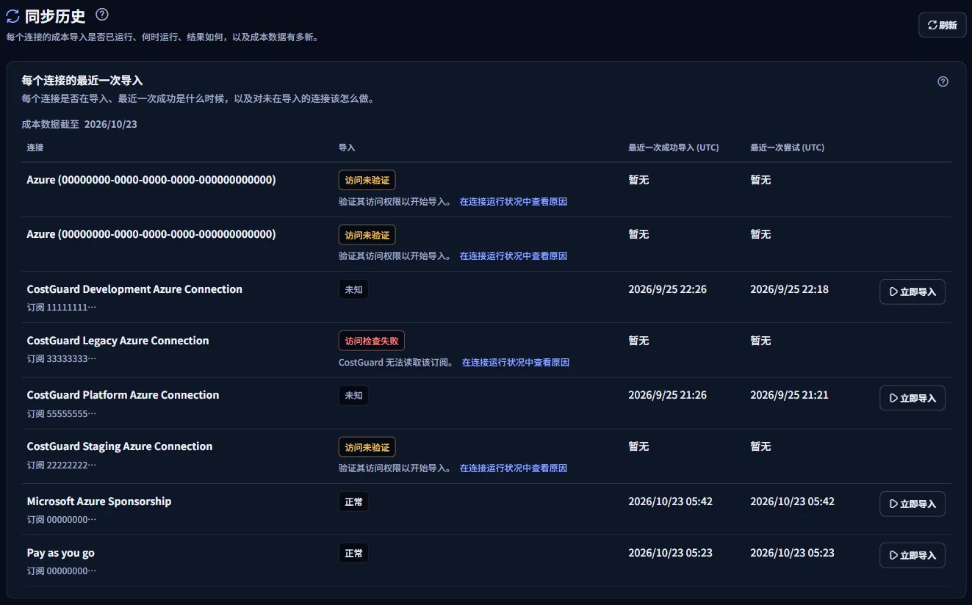The height and width of the screenshot is (605, 972).
Task: Click the 正常 badge for Microsoft Azure Sponsorship
Action: click(x=353, y=502)
